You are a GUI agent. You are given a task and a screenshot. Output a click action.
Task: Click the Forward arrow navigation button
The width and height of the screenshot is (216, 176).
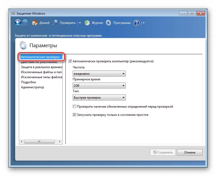(25, 22)
